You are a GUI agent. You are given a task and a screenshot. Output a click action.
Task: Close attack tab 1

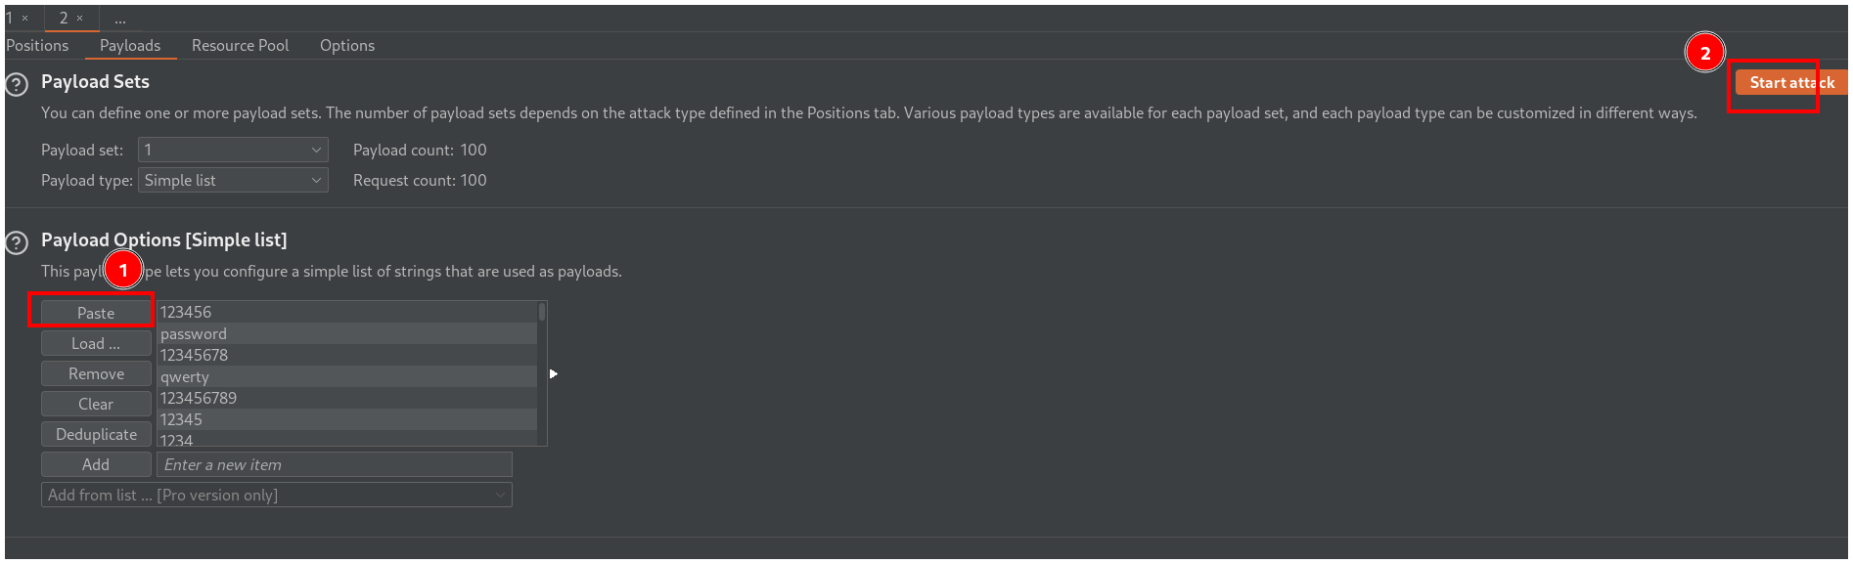pos(25,19)
